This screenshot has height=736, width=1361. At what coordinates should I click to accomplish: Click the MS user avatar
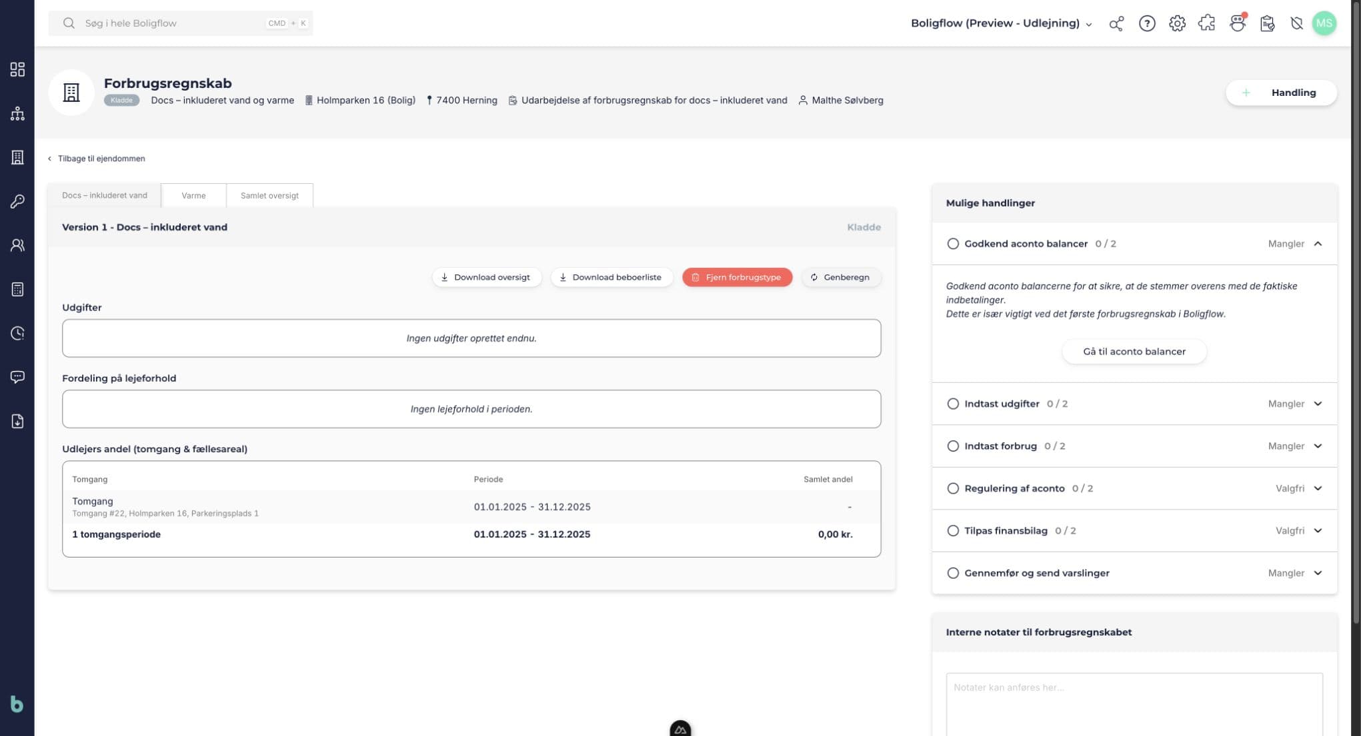pos(1324,23)
